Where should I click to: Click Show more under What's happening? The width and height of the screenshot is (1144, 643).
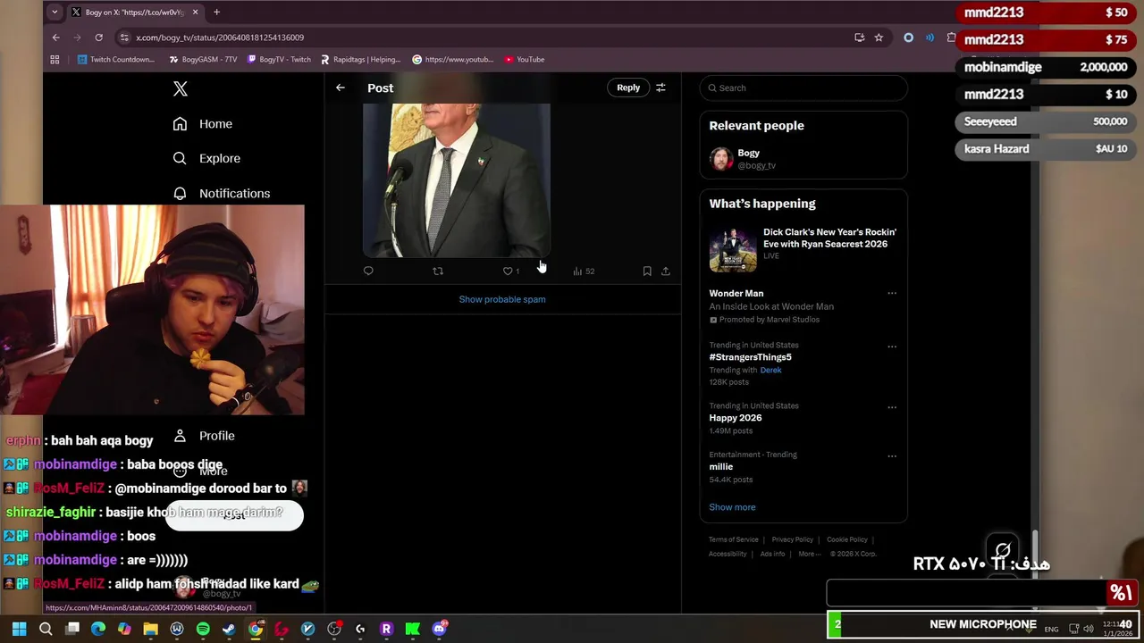point(732,507)
